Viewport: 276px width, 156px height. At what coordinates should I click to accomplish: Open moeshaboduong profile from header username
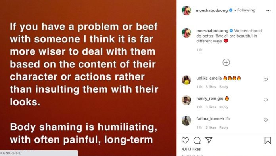coord(212,10)
